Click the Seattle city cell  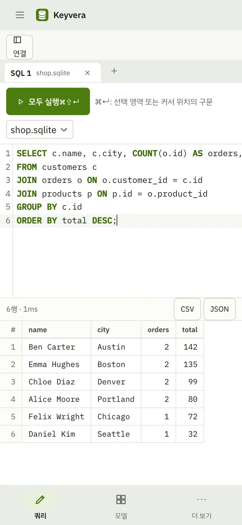(116, 434)
